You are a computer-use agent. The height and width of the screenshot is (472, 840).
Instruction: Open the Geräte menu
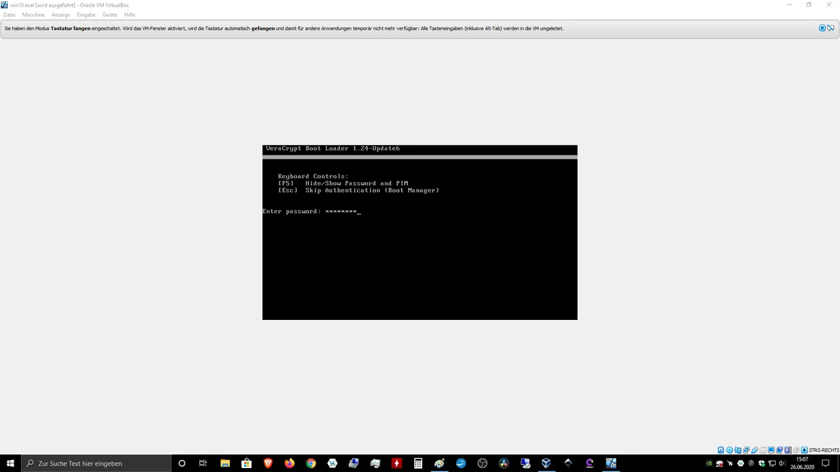point(110,14)
